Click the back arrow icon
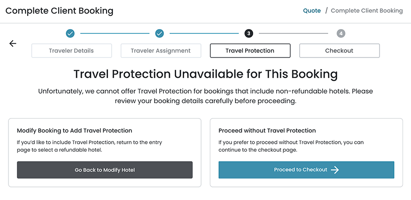411x200 pixels. pos(13,44)
